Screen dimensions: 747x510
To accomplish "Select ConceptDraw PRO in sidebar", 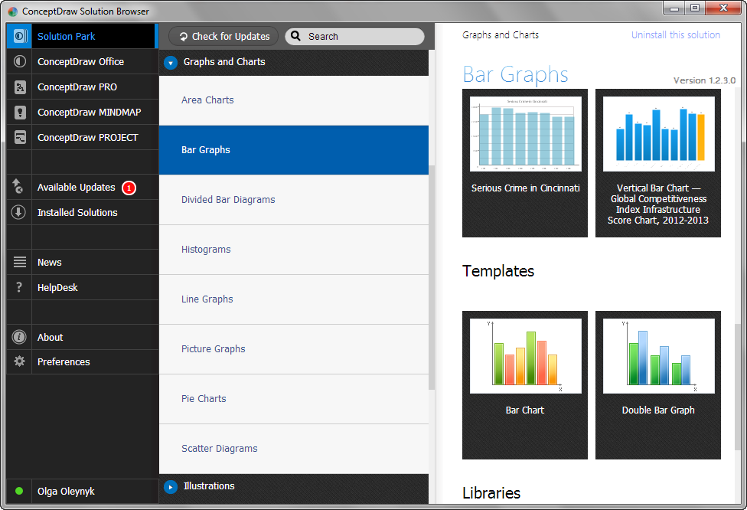I will pos(82,87).
